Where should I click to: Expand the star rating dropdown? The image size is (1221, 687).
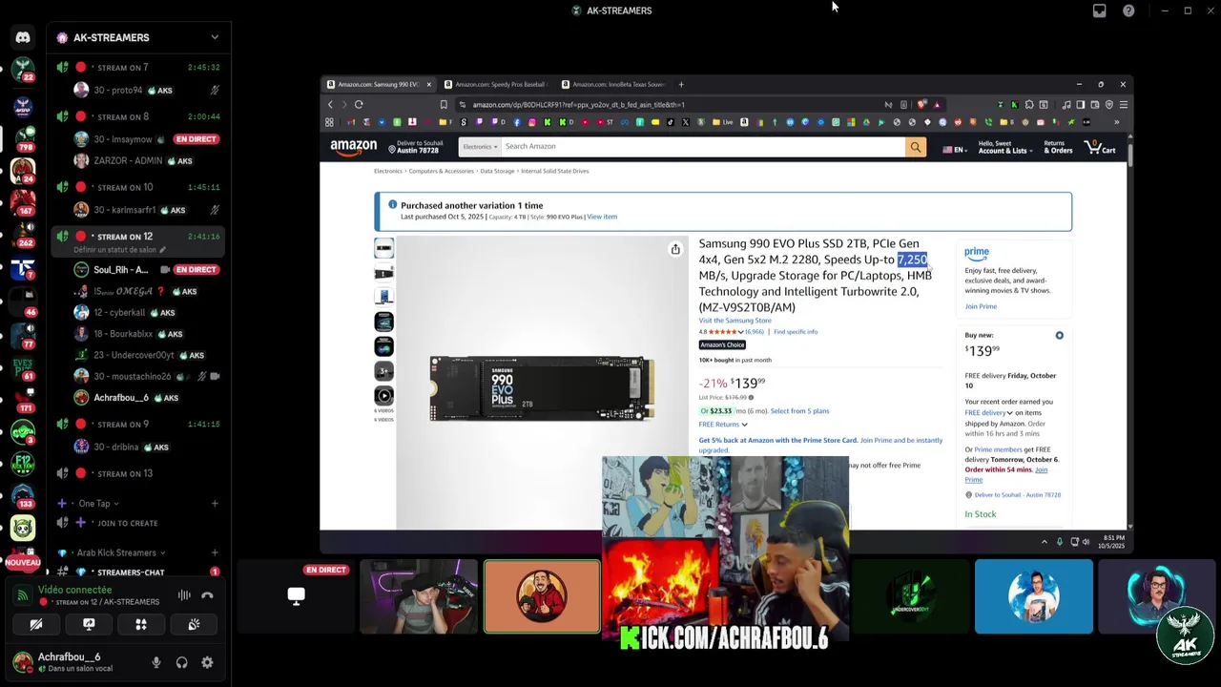742,332
